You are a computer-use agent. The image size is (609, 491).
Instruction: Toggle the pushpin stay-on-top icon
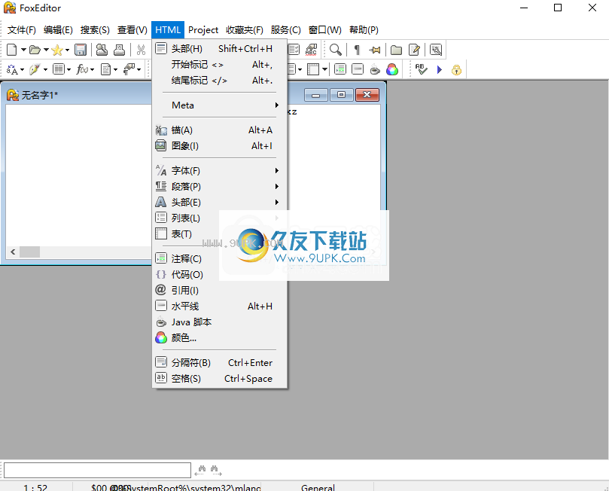coord(375,50)
